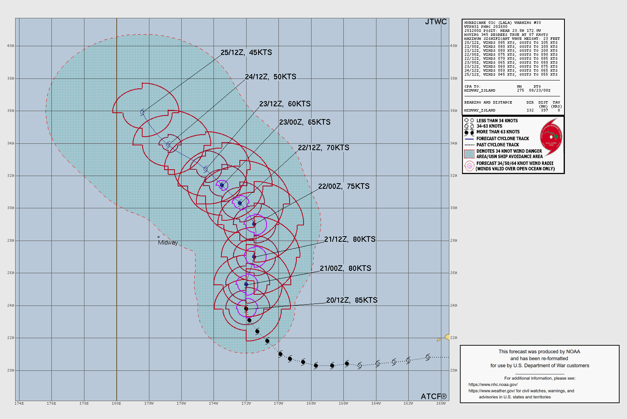Click the "172W" longitude axis label
This screenshot has width=627, height=419.
tap(246, 403)
